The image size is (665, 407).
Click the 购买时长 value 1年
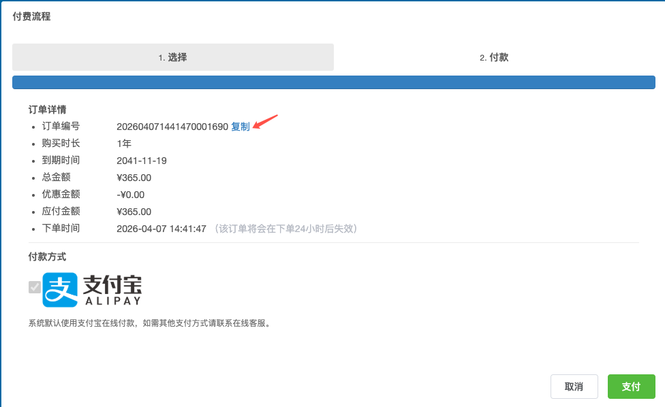click(124, 144)
